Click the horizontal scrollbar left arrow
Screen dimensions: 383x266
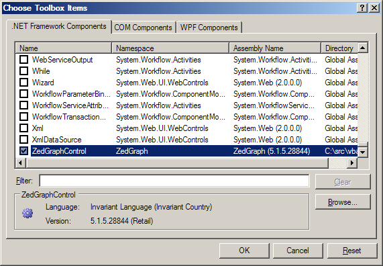[x=20, y=163]
